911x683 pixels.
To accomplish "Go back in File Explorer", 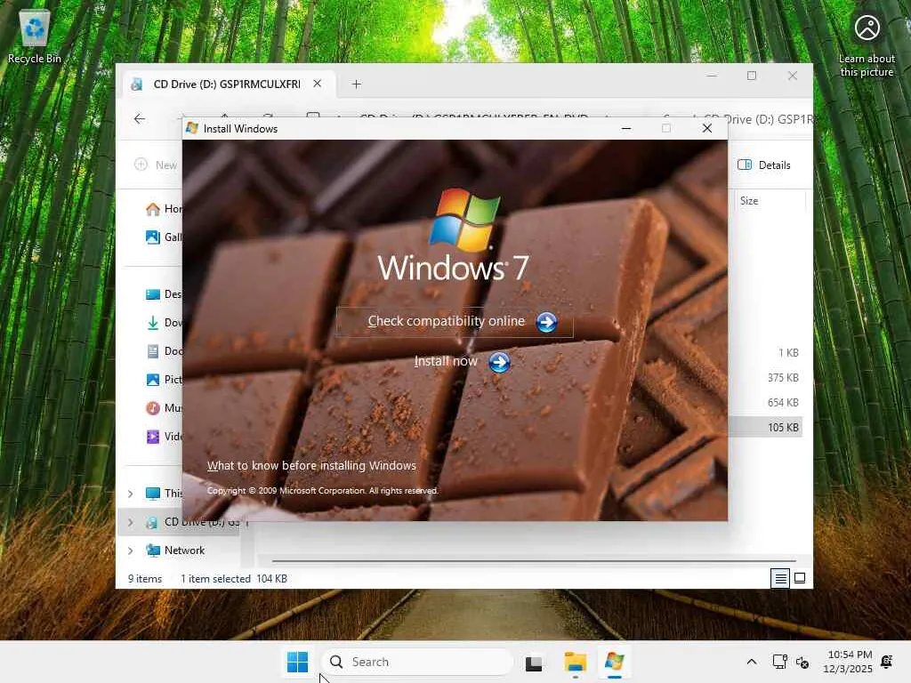I will 140,119.
